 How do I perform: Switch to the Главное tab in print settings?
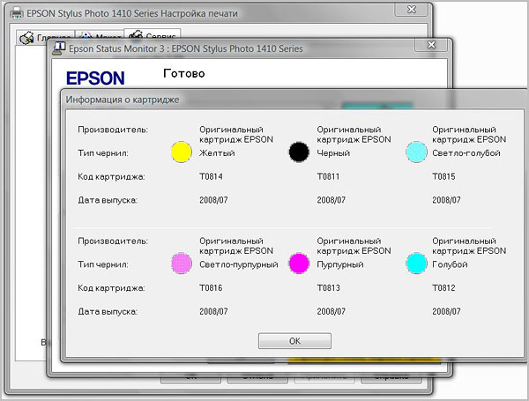click(x=46, y=37)
